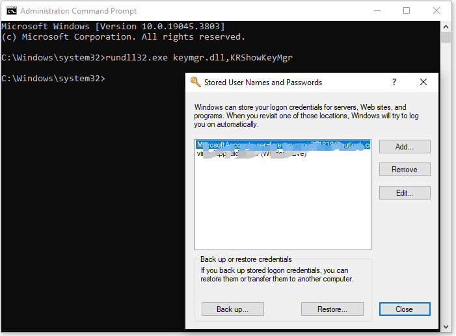Click the help question mark in the dialog title
456x336 pixels.
coord(394,83)
